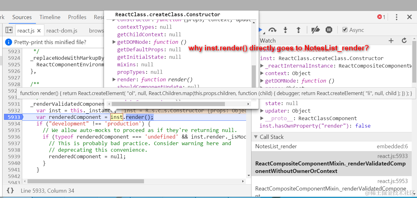
Task: Click contextTypes: null in popup
Action: [145, 27]
